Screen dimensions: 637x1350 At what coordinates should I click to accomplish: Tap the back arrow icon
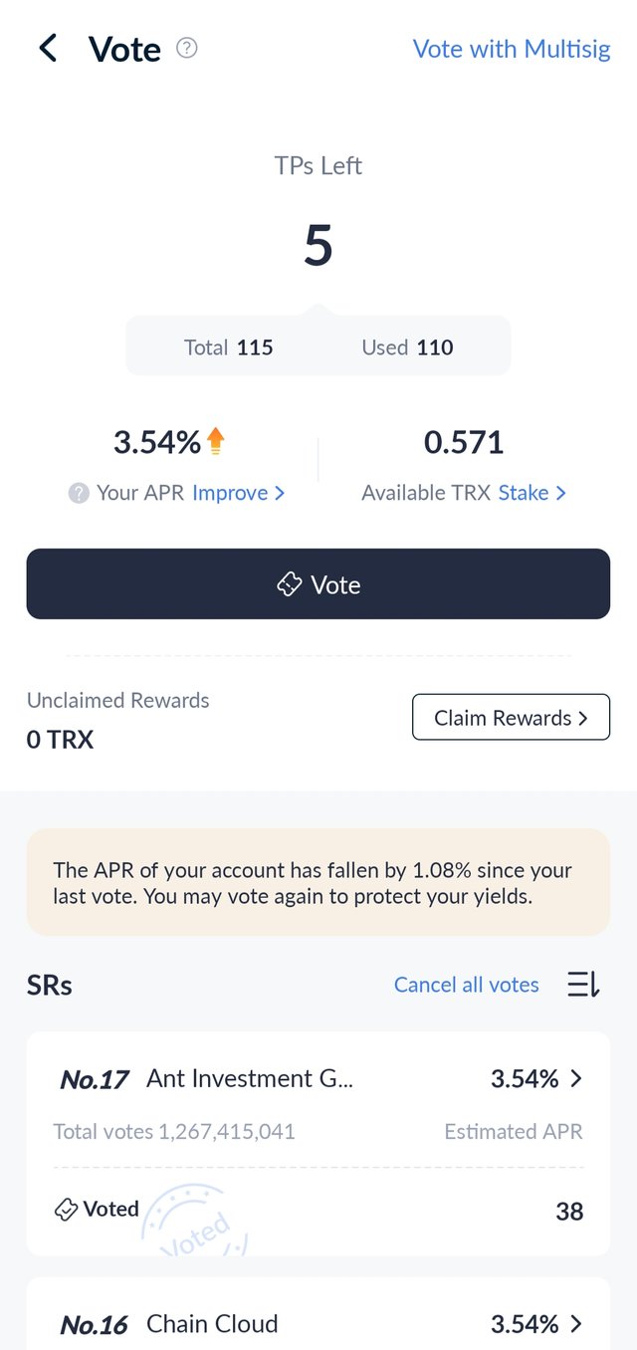coord(48,48)
